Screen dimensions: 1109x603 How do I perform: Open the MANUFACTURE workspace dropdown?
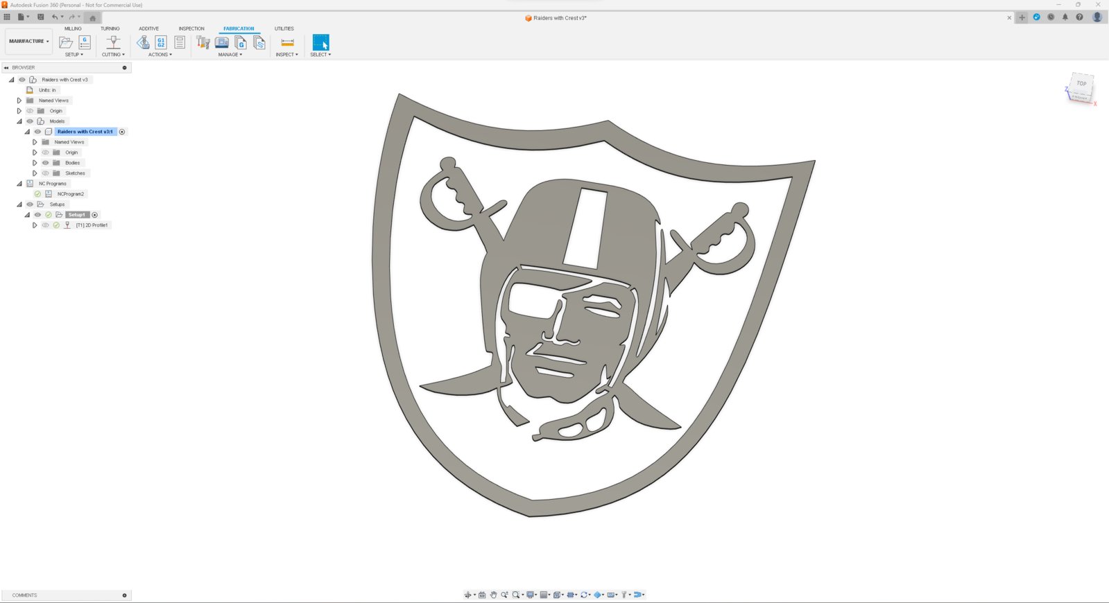click(x=28, y=42)
